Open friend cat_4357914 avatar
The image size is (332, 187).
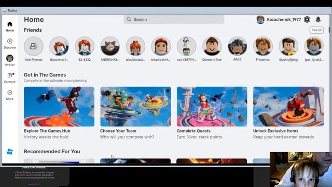tap(186, 46)
